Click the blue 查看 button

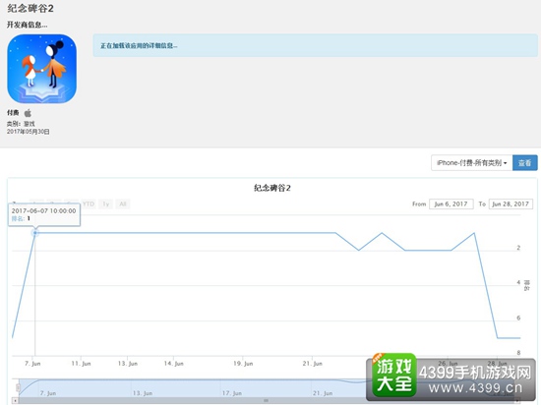[x=525, y=163]
